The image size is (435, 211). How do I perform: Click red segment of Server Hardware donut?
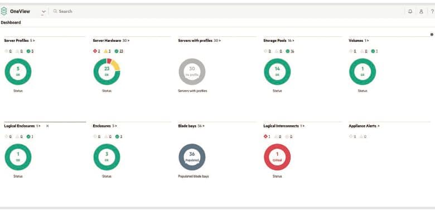[x=109, y=61]
